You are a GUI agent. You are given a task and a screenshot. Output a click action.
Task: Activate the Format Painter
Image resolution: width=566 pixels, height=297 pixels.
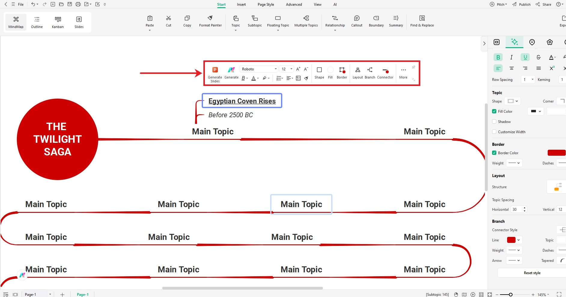tap(210, 21)
